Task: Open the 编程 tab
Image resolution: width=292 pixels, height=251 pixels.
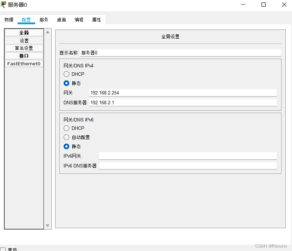Action: coord(79,20)
